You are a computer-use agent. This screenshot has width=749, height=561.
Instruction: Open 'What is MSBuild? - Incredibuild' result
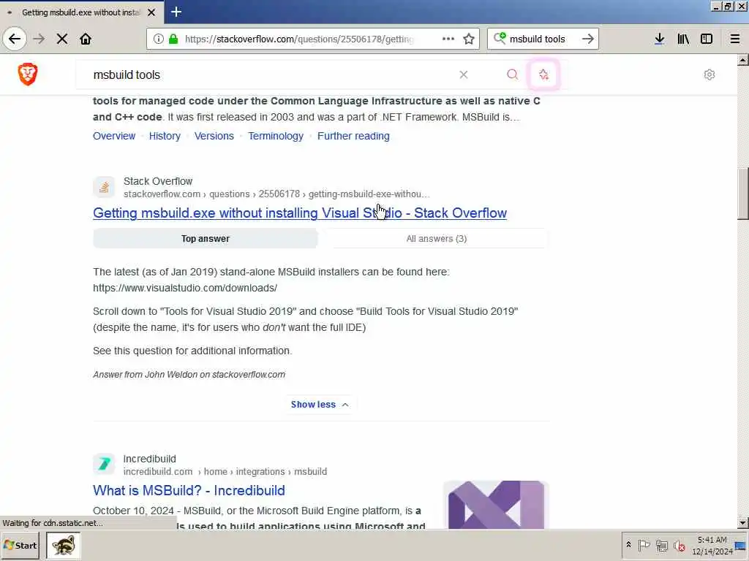tap(189, 490)
